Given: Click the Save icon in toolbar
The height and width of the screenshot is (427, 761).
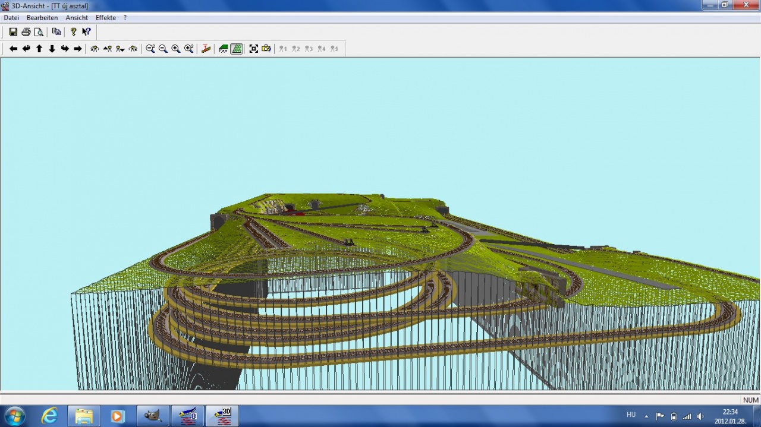Looking at the screenshot, I should [x=13, y=32].
